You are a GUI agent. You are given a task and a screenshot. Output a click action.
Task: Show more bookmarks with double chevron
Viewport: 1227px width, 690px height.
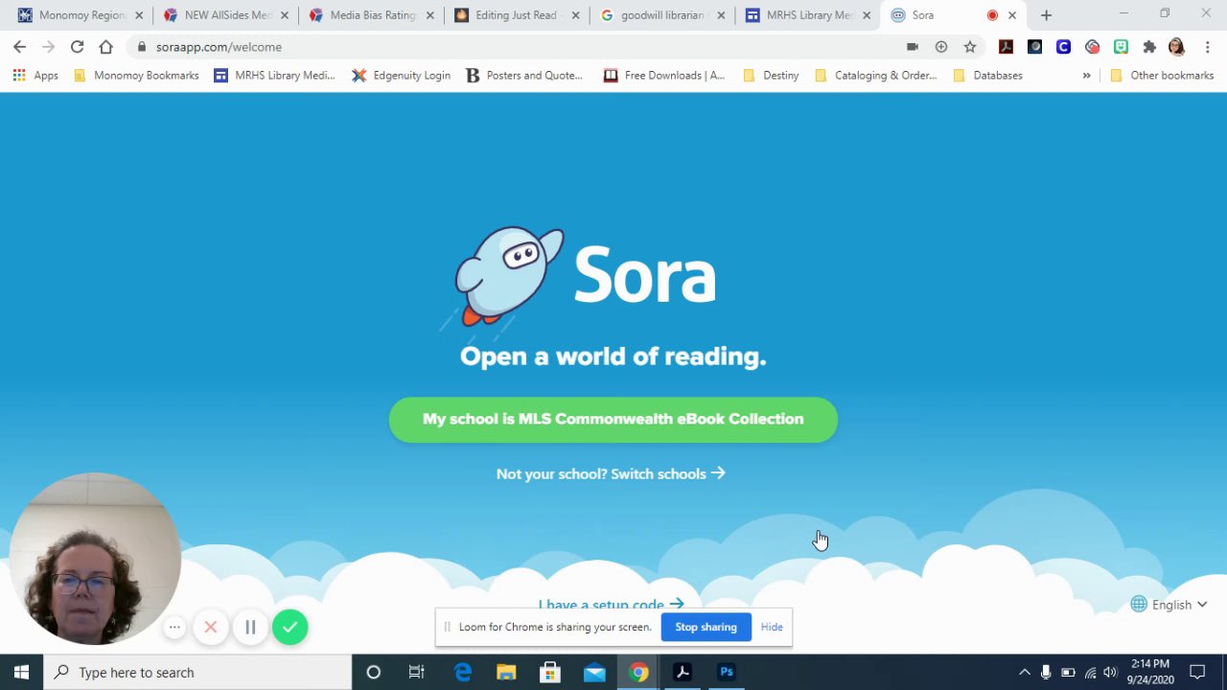(1086, 76)
